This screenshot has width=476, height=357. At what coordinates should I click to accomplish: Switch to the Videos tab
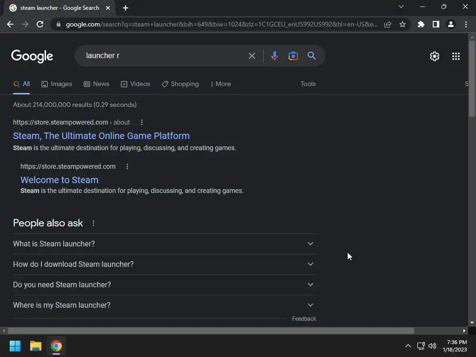(x=135, y=84)
